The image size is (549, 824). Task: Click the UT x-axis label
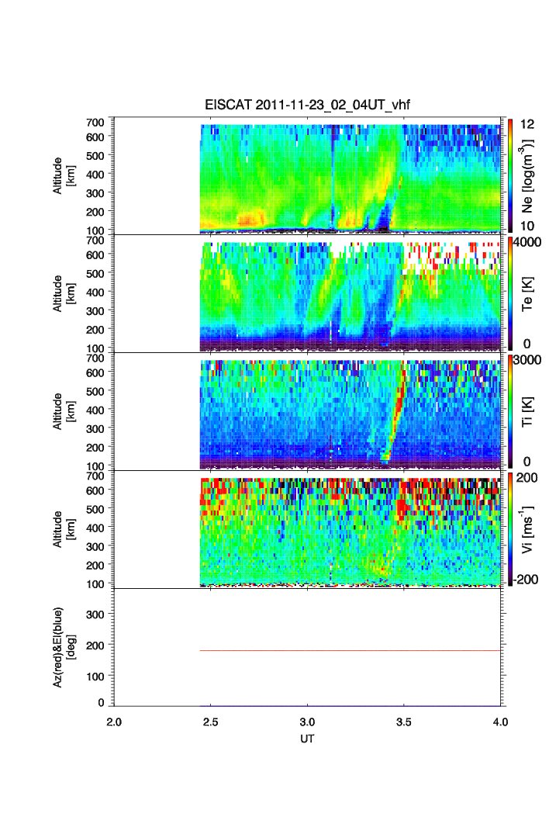307,739
